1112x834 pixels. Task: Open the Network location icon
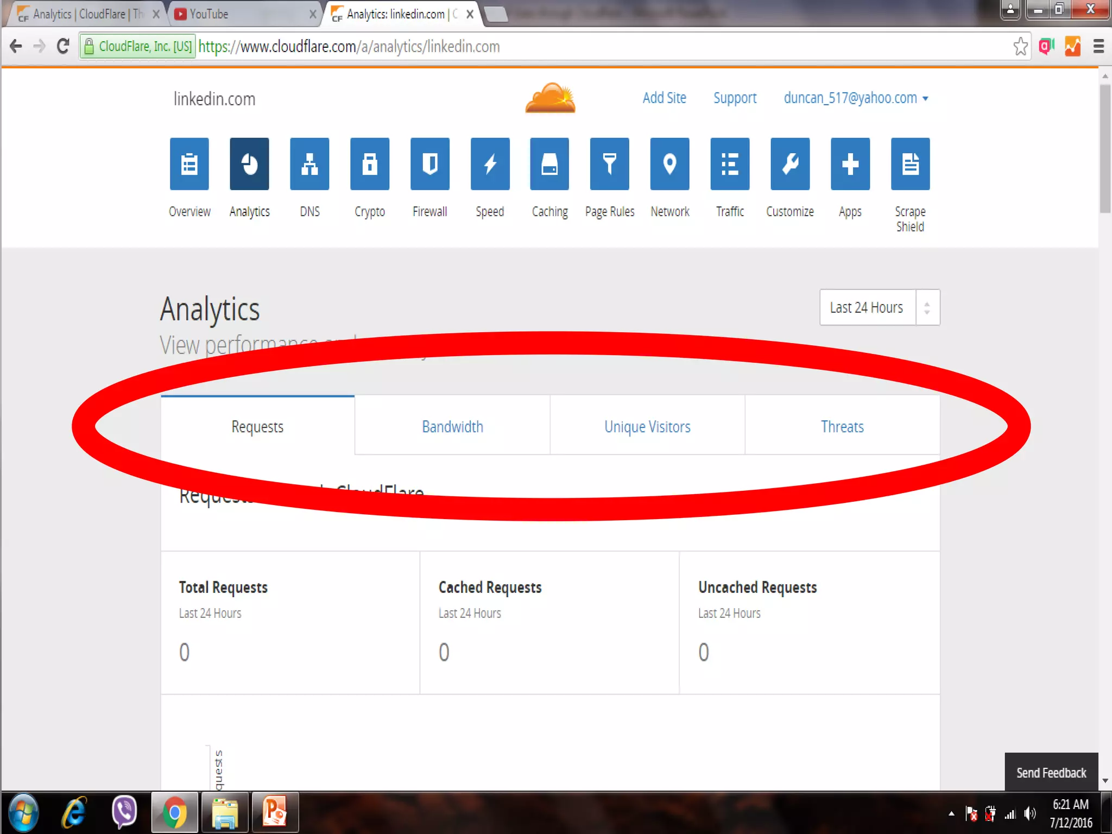coord(669,164)
